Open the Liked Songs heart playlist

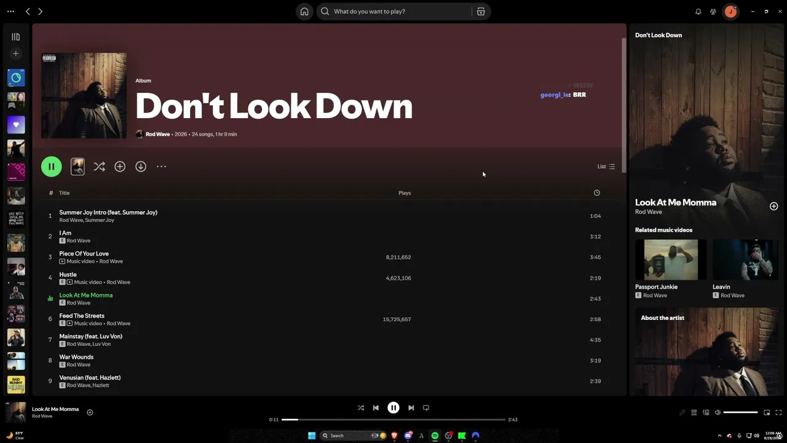tap(16, 125)
